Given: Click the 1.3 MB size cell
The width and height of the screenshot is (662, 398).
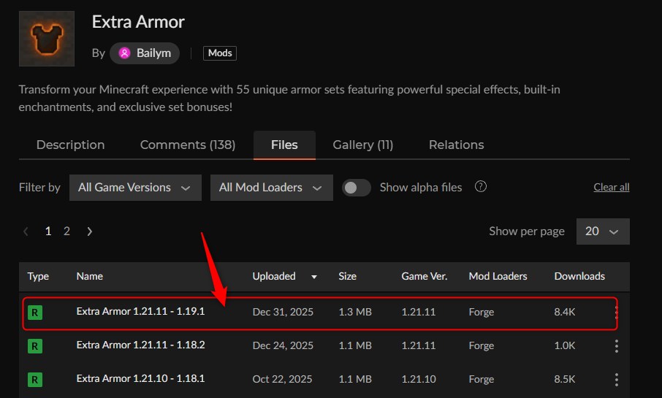Looking at the screenshot, I should tap(355, 312).
